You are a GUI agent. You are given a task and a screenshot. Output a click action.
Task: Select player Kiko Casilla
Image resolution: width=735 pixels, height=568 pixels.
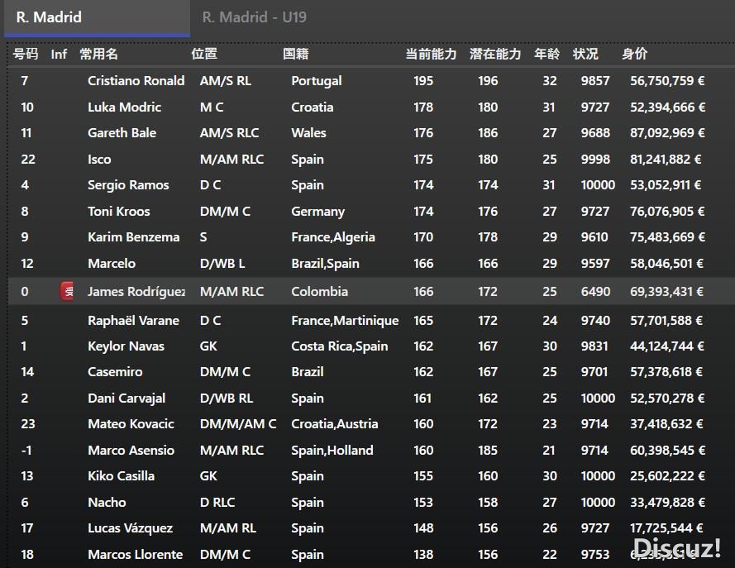(121, 476)
